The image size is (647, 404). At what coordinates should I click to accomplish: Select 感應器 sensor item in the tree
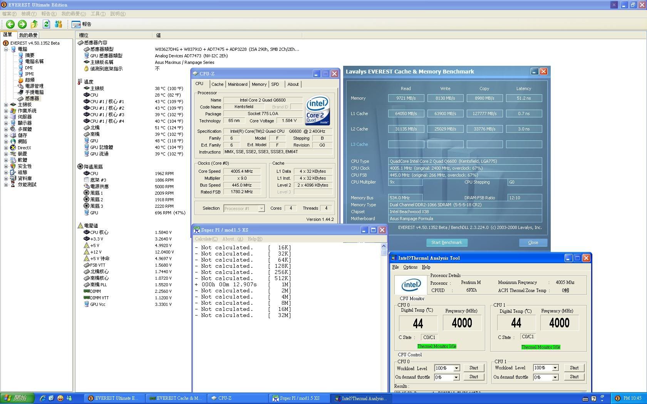click(32, 98)
